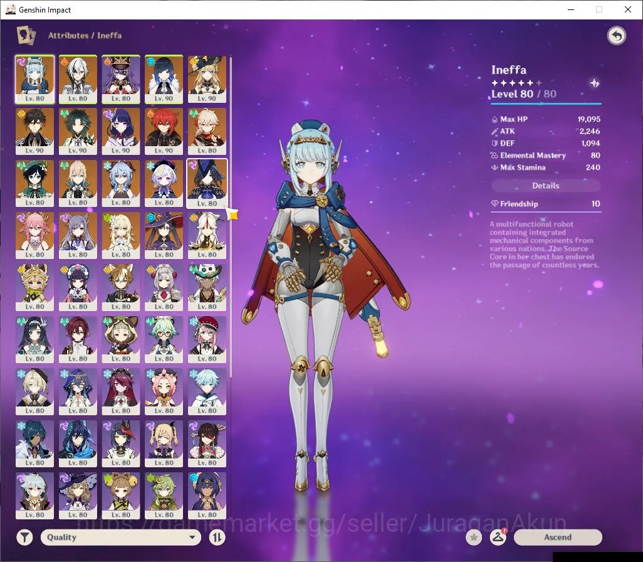Select Jean's portrait

pos(78,184)
